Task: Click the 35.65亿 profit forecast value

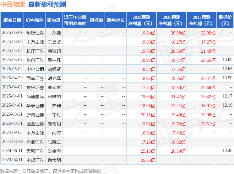Action: [x=148, y=160]
